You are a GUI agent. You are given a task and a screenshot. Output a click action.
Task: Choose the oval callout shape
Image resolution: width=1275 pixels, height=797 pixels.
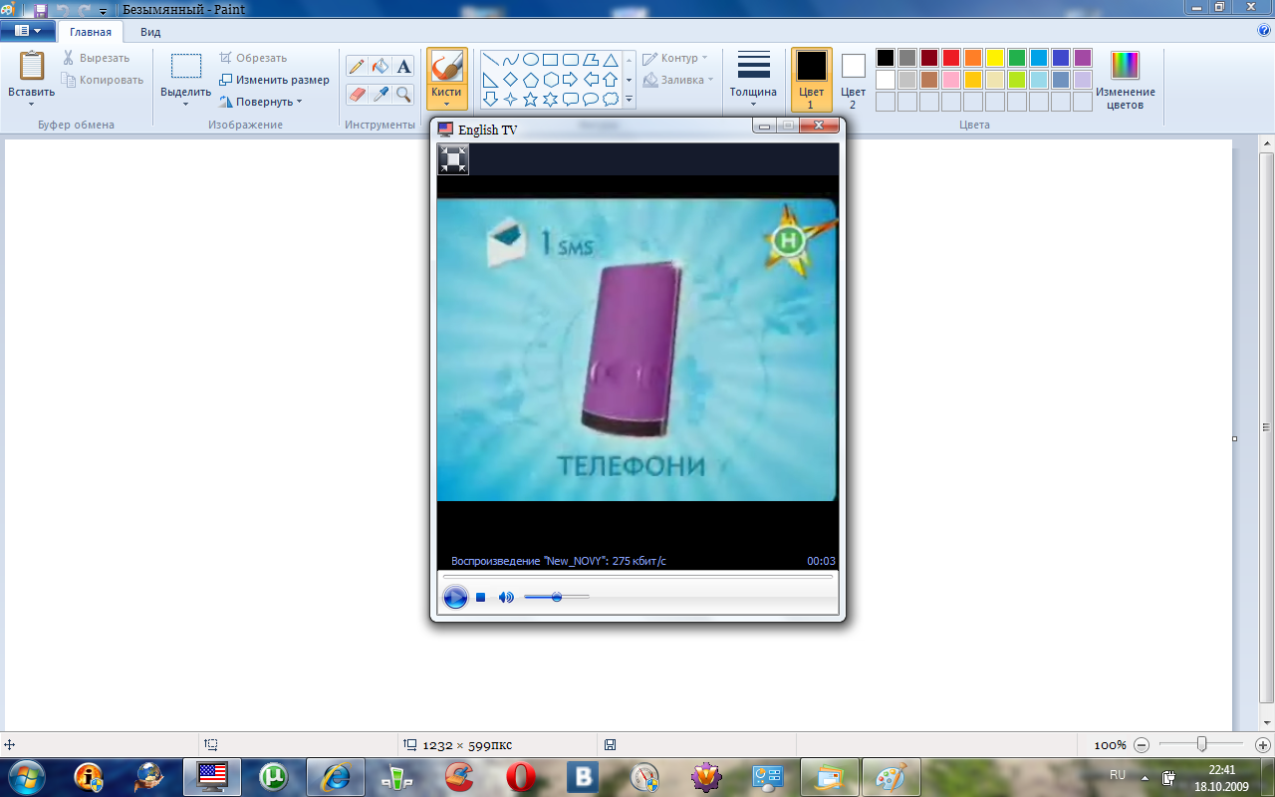tap(591, 100)
